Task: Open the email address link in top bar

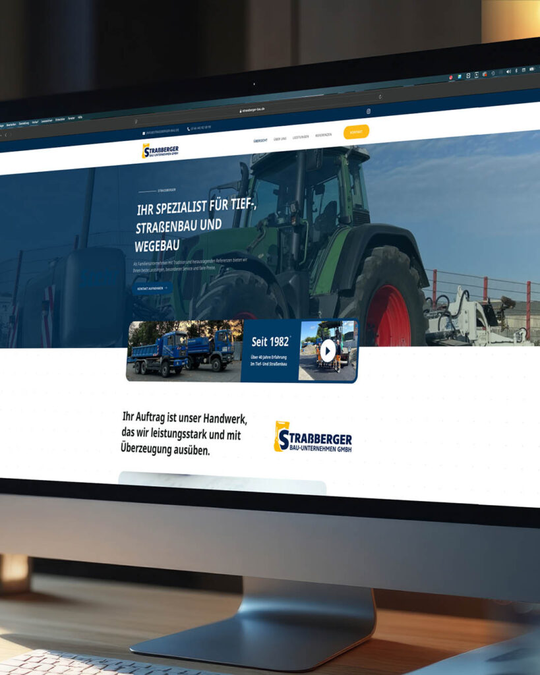Action: tap(161, 131)
